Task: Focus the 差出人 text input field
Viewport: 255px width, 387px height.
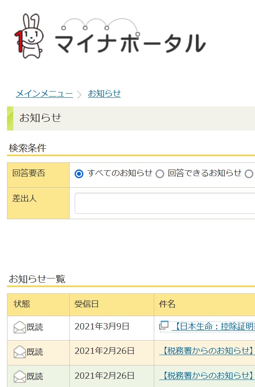Action: point(165,203)
